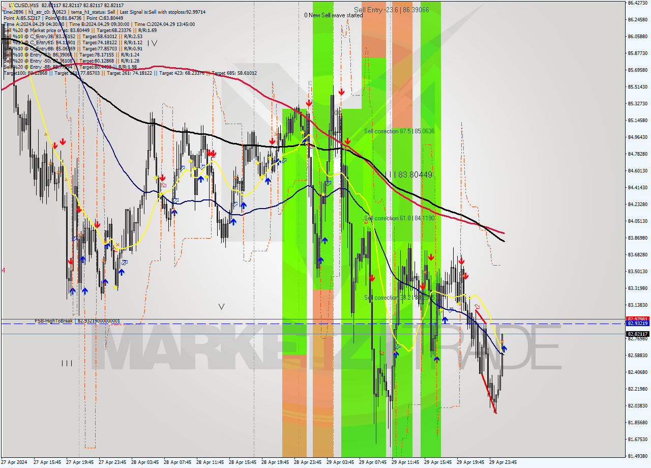Click the 85.51340 price axis label
Screen dimensions: 651x468
tap(638, 87)
